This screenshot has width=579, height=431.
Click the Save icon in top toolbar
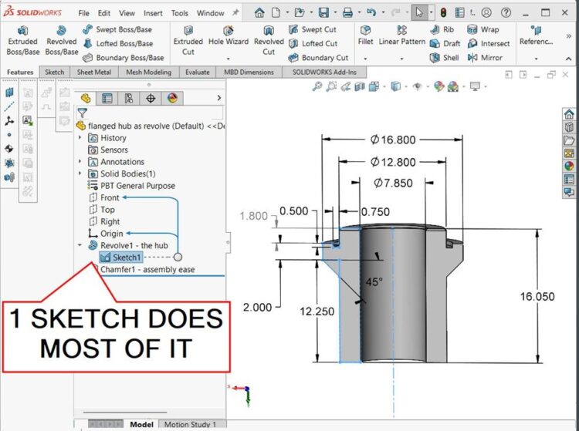click(323, 13)
